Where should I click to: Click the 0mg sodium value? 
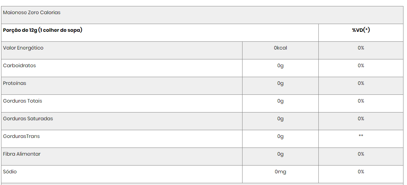(x=280, y=172)
